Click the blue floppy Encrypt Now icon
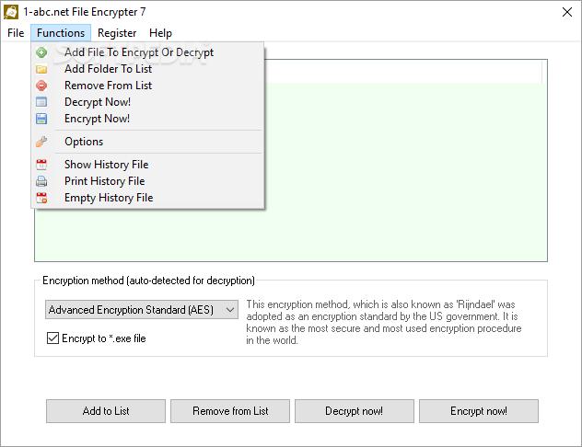 [41, 119]
